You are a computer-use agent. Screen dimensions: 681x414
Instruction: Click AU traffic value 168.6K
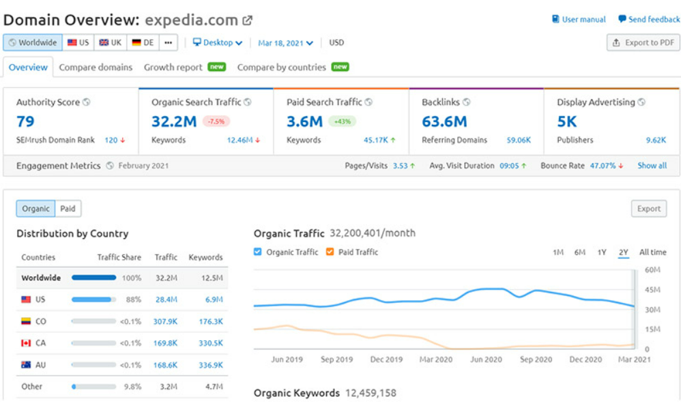click(165, 365)
